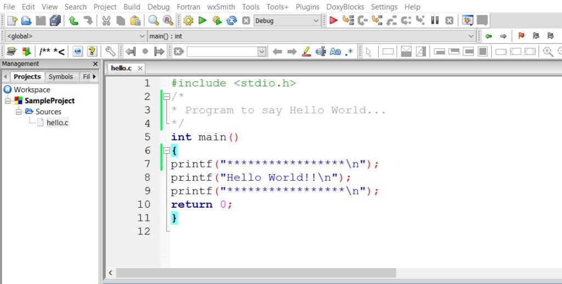Toggle highlight of search matches
Screen dimensions: 562x284
(x=306, y=52)
